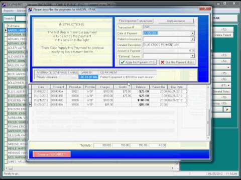Click the General Notes button in the background window

coord(221,91)
